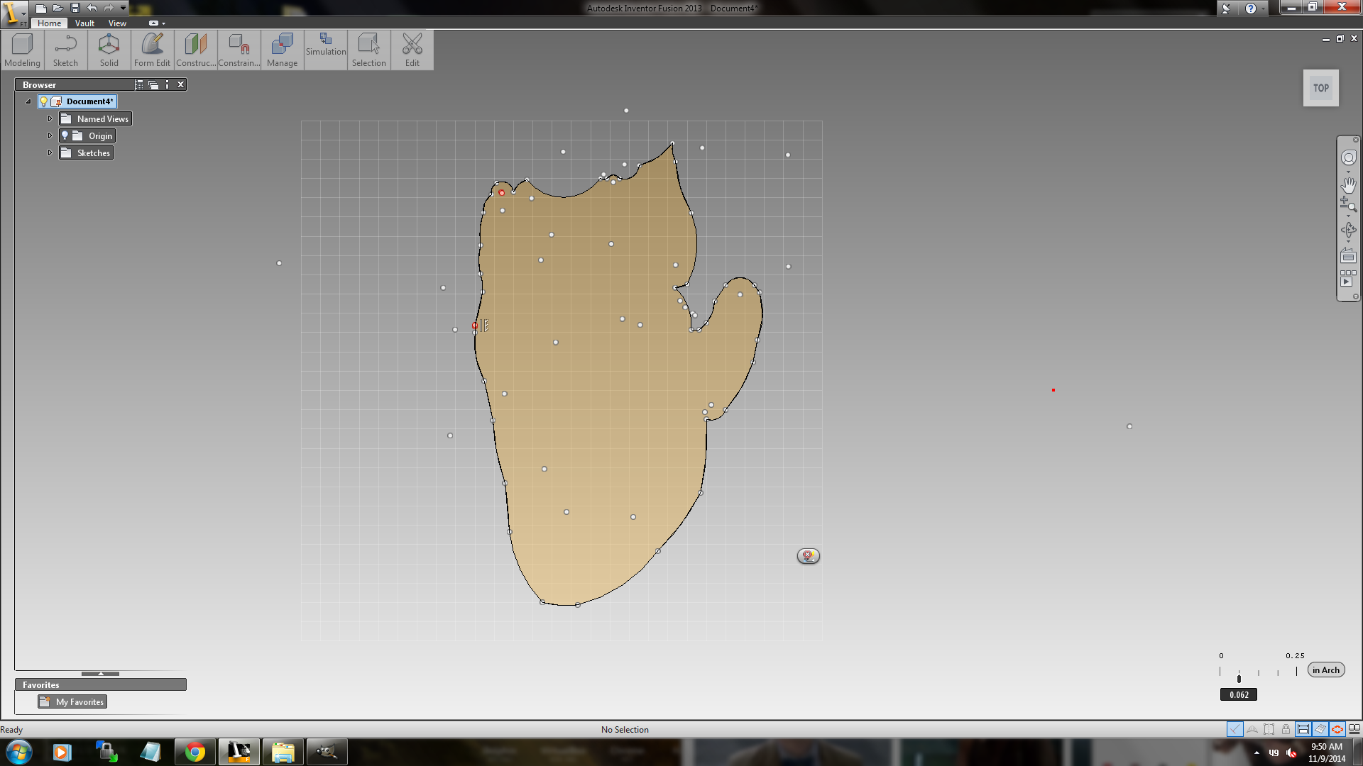Click the navigation wheel icon
Image resolution: width=1363 pixels, height=766 pixels.
point(1348,157)
